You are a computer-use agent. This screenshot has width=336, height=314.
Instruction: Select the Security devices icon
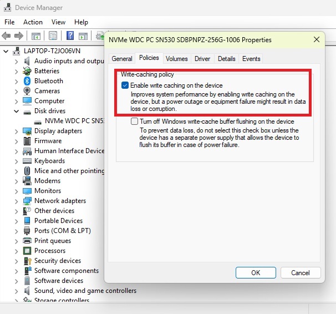click(x=27, y=261)
